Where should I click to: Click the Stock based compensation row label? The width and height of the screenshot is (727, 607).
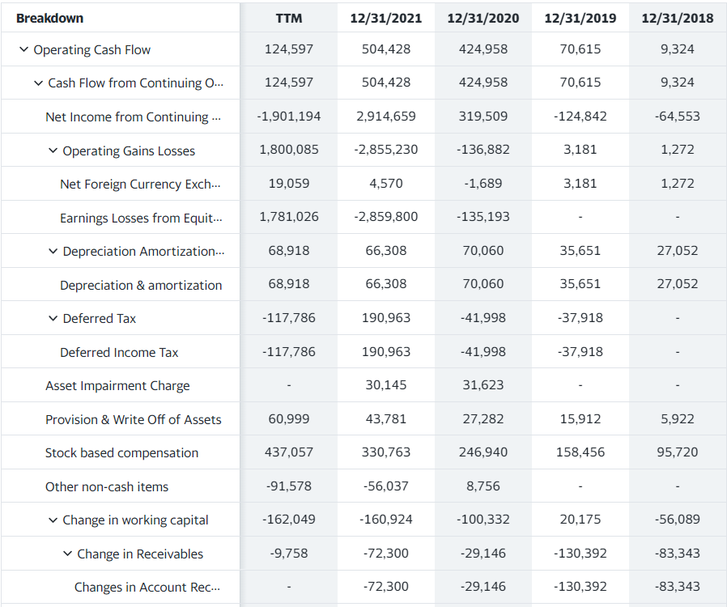pos(118,452)
